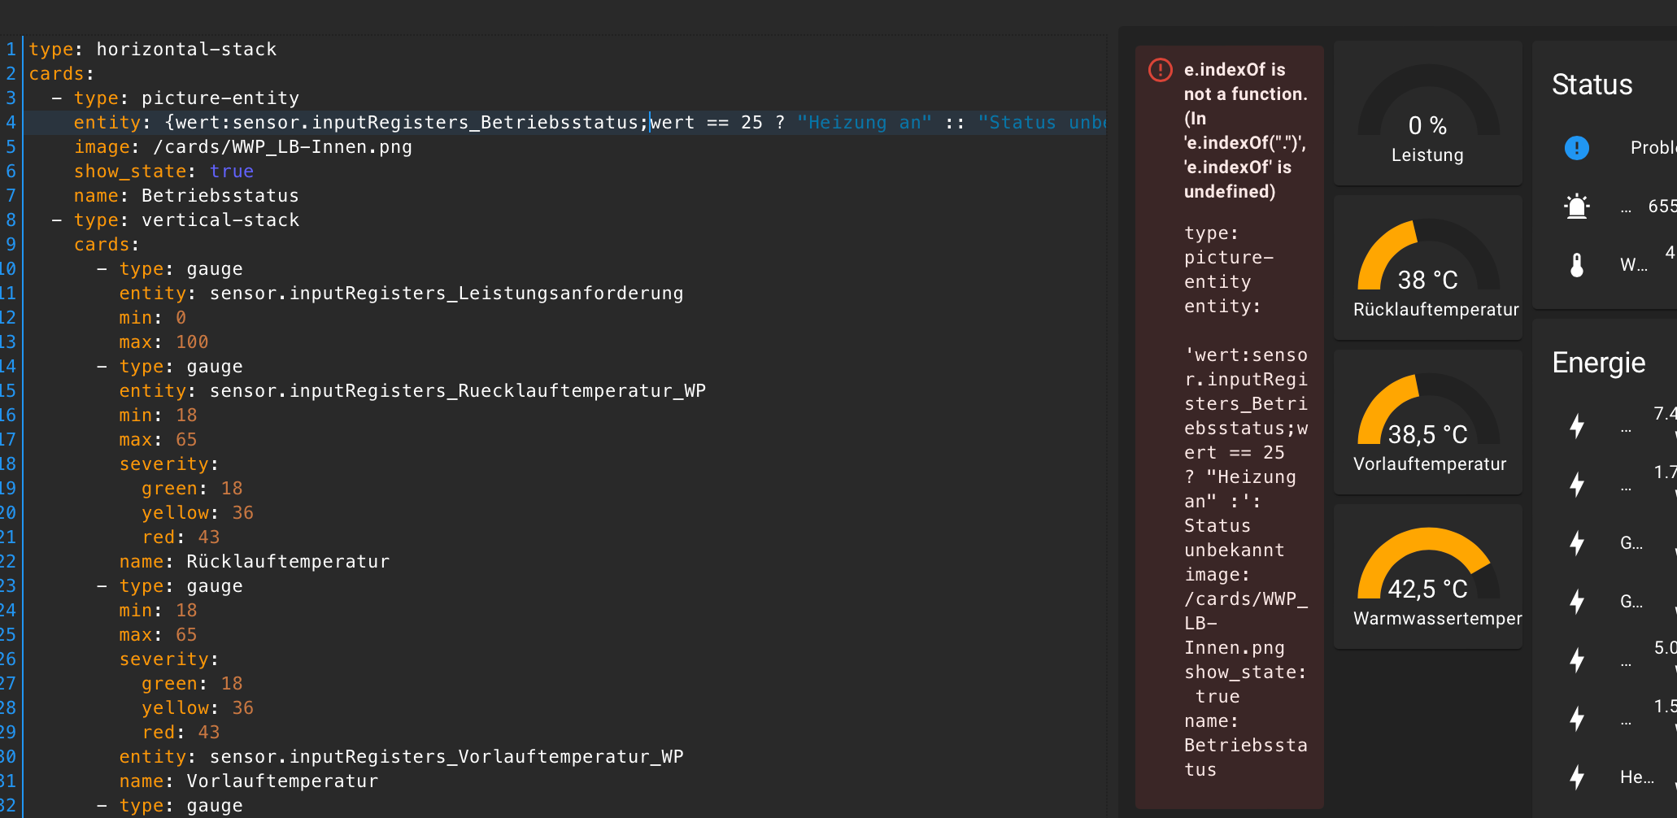Click the first lightning bolt icon under Energie
The height and width of the screenshot is (818, 1677).
pos(1576,426)
